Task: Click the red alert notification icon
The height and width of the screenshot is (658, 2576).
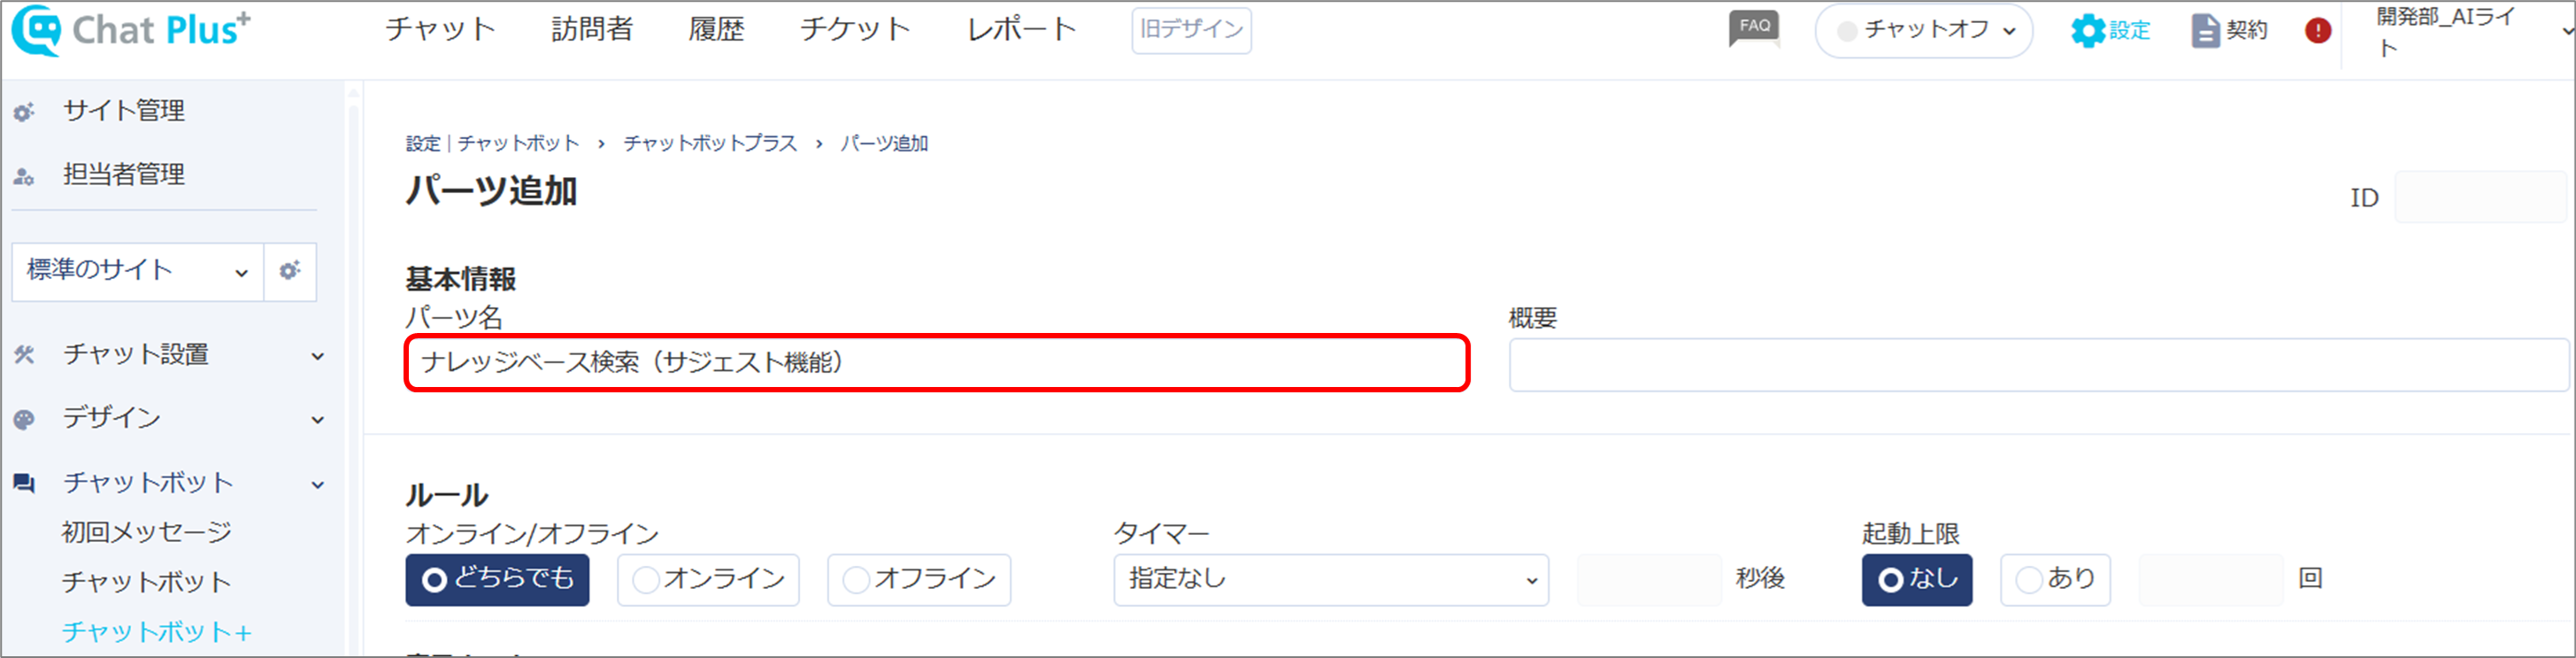Action: (x=2318, y=31)
